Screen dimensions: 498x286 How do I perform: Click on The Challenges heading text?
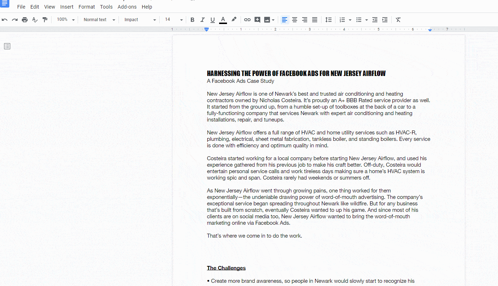(226, 268)
